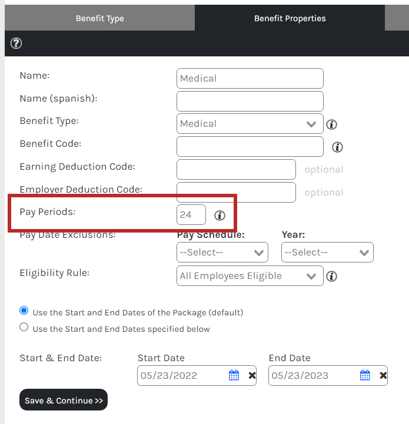Click the Name input field

click(250, 79)
